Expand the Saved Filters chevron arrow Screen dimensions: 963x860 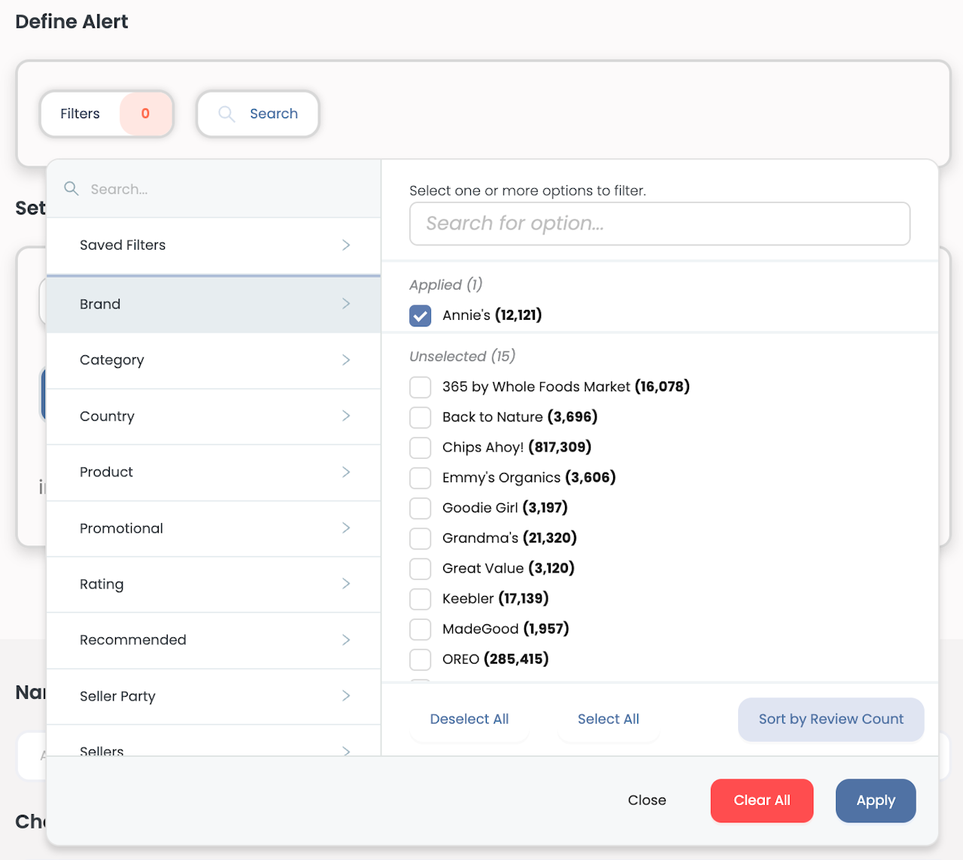346,245
